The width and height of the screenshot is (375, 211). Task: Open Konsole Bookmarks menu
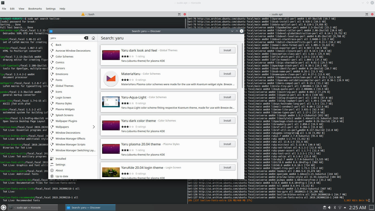pyautogui.click(x=35, y=9)
